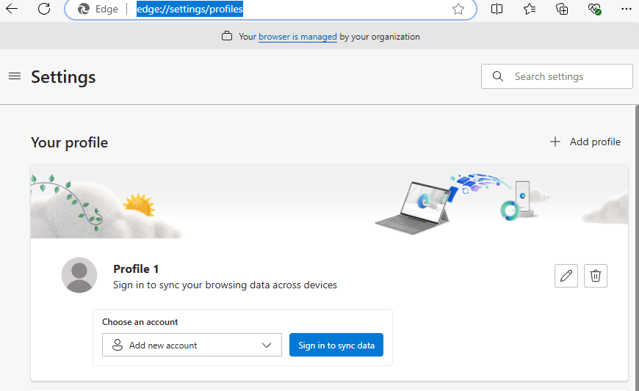Click the 'Sign in to sync your browsing data' text
Viewport: 639px width, 391px height.
click(x=225, y=285)
